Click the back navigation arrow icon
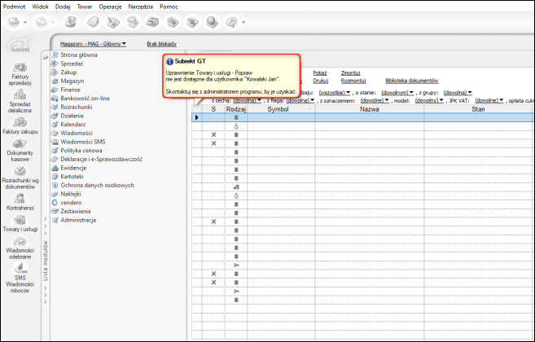 [x=14, y=22]
